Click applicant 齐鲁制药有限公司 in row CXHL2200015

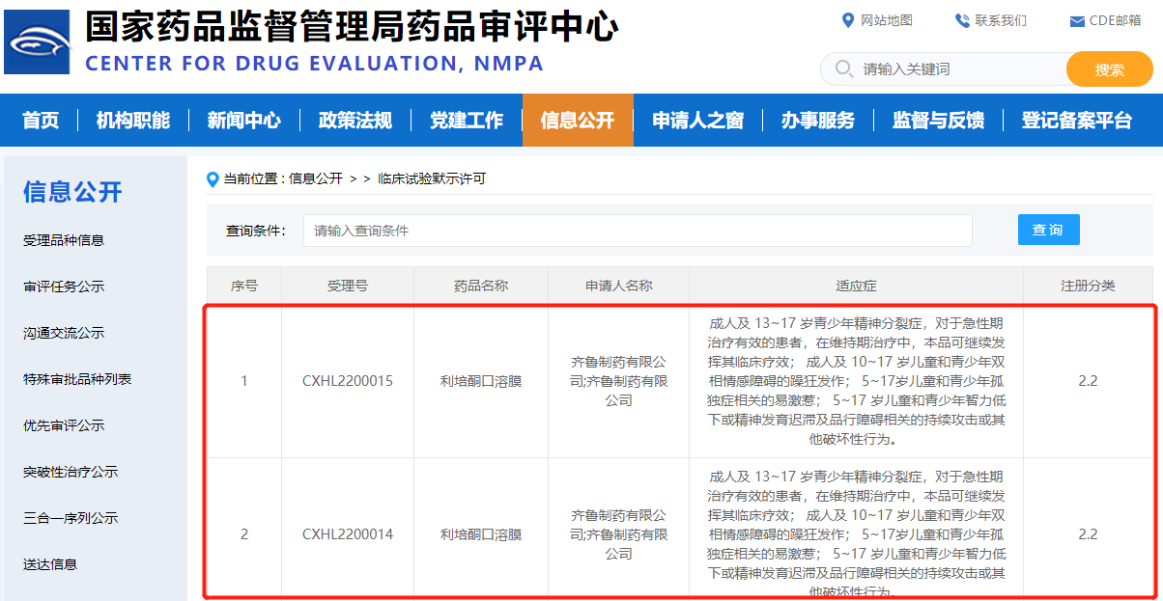pyautogui.click(x=618, y=381)
